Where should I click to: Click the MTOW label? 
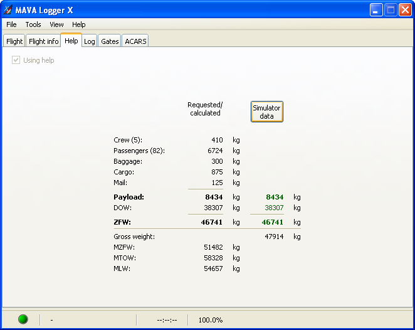tap(125, 258)
